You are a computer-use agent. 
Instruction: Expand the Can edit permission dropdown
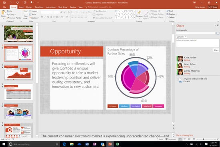[x=182, y=37]
